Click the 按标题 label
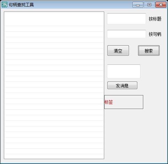 coord(155,19)
